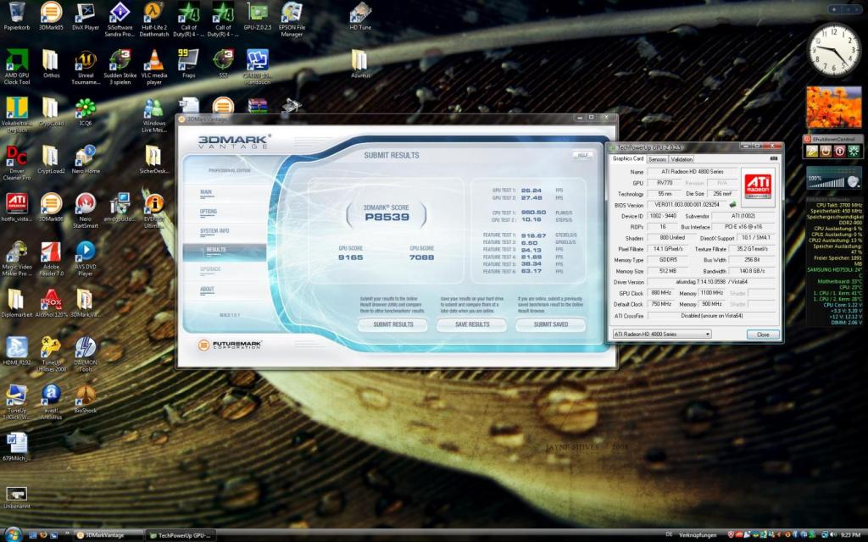Switch to TechPowerUp GPU-Z taskbar button
868x542 pixels.
click(181, 535)
